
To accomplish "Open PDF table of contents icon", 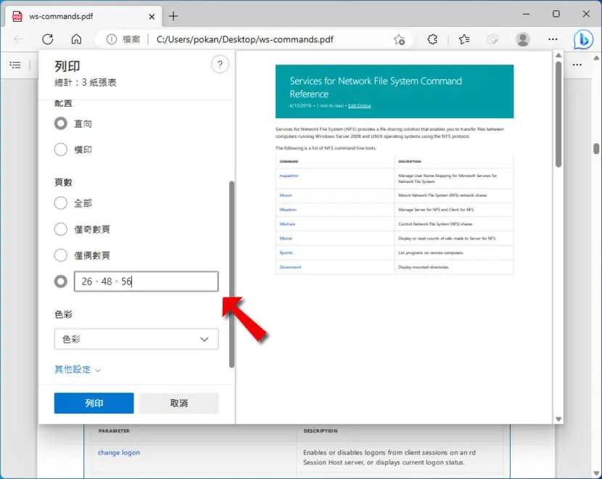I will 15,65.
